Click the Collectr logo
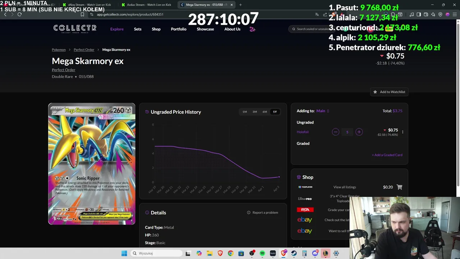The width and height of the screenshot is (460, 259). 75,29
